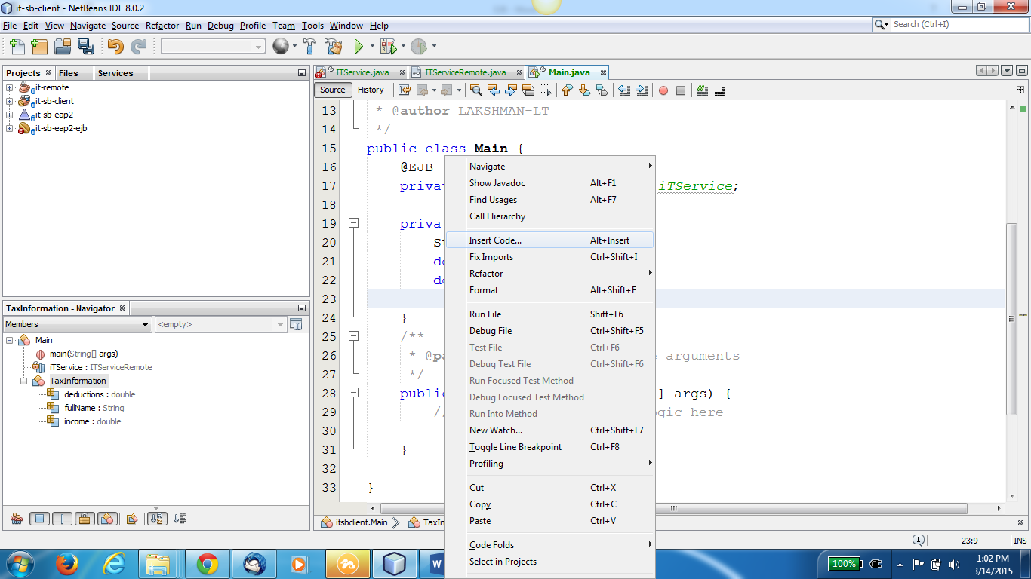Viewport: 1031px width, 579px height.
Task: Open the web browser globe icon
Action: pyautogui.click(x=280, y=47)
